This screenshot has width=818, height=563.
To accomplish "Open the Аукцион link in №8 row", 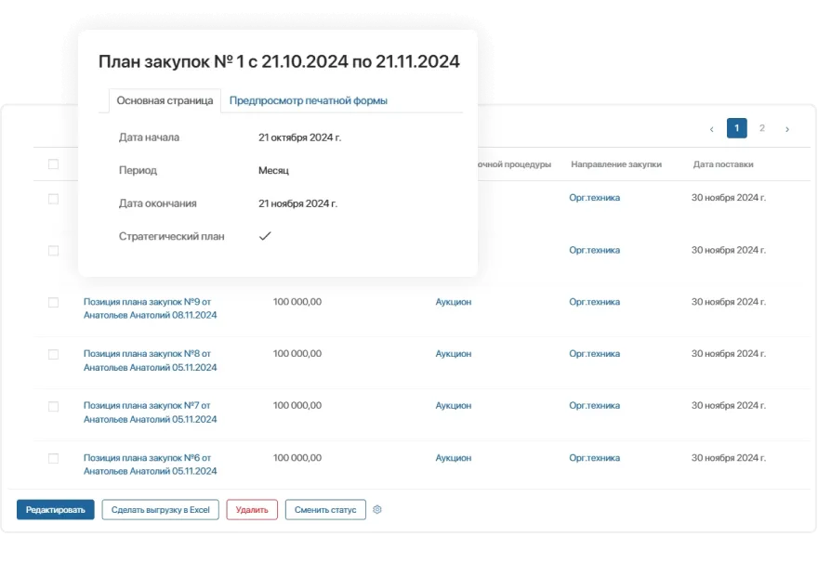I will (454, 354).
